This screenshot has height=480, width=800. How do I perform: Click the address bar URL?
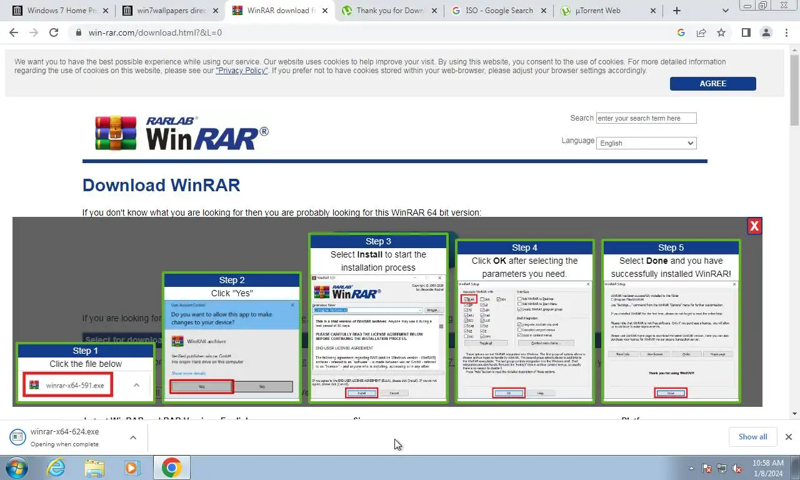(x=155, y=32)
